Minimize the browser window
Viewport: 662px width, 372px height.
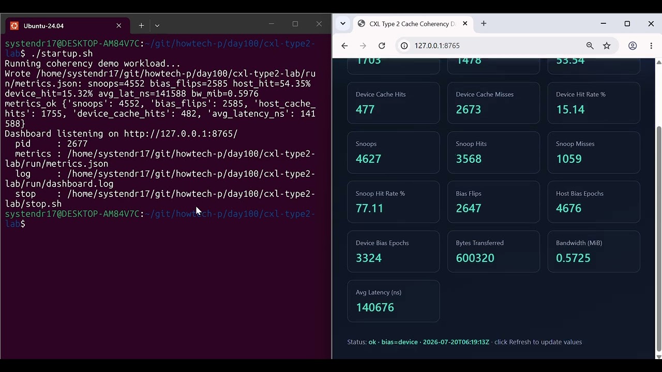click(603, 24)
